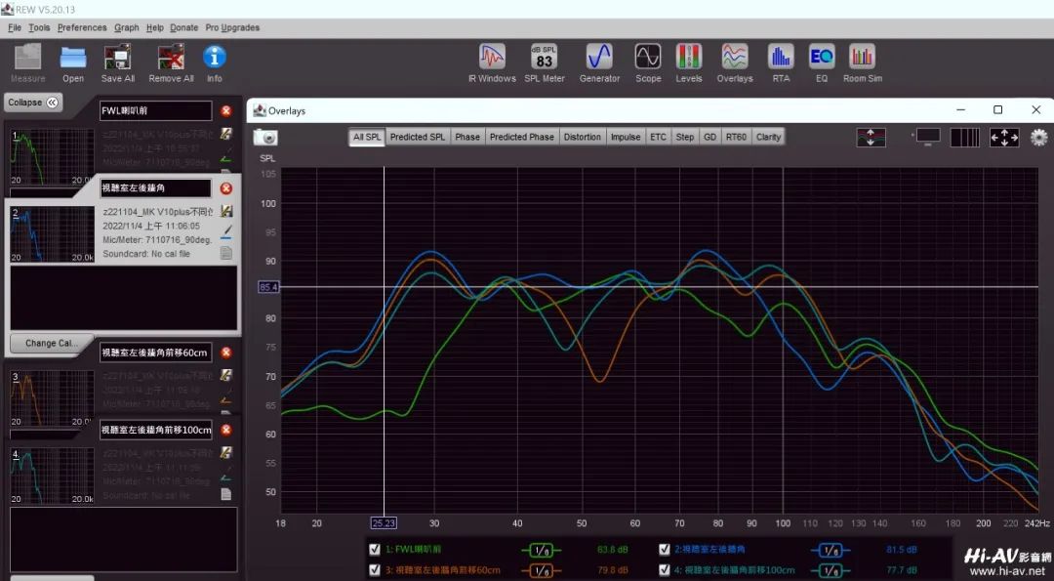Viewport: 1054px width, 581px height.
Task: Edit the FWL measurement name field
Action: [x=156, y=111]
